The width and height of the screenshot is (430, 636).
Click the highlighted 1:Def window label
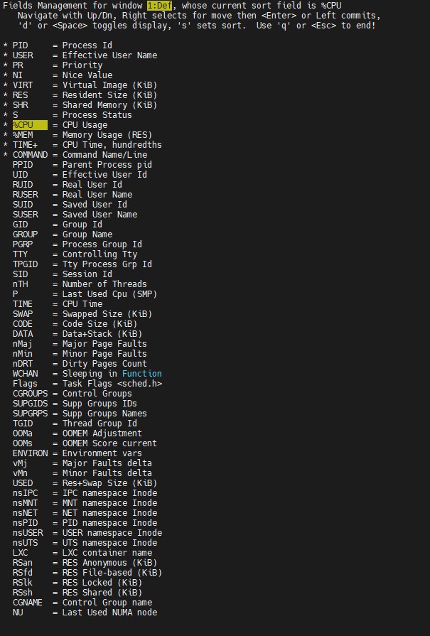click(x=160, y=6)
